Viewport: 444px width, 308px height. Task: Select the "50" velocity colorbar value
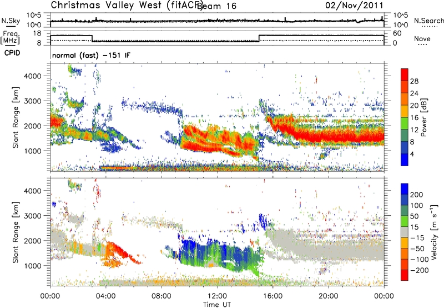tap(414, 216)
